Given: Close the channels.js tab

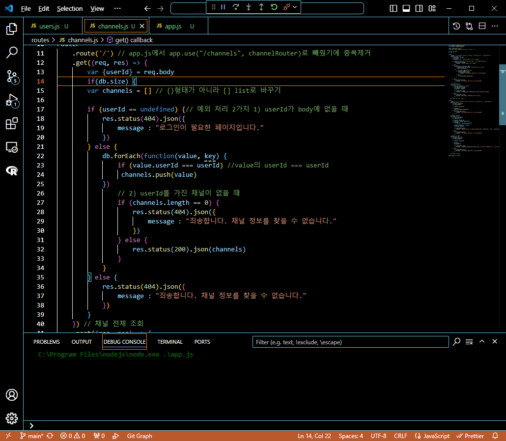Looking at the screenshot, I should click(142, 26).
